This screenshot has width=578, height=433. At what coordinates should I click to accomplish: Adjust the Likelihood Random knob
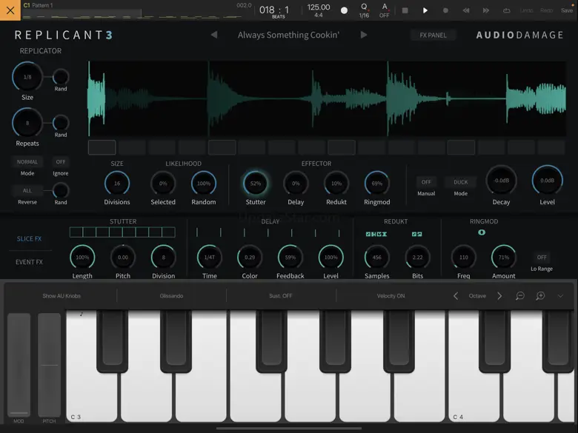coord(204,183)
